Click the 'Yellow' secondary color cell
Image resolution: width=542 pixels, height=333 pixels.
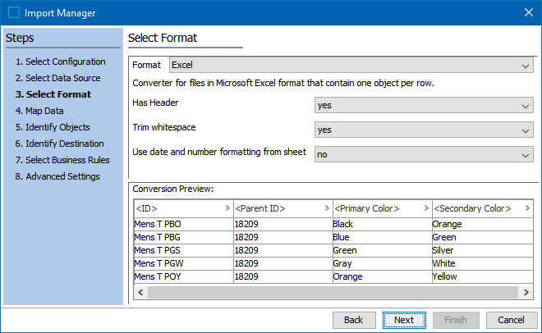[x=483, y=276]
